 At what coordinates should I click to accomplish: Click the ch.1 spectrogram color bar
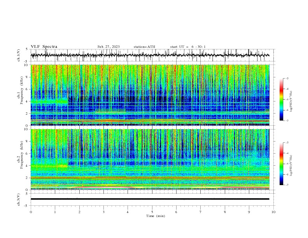click(281, 99)
